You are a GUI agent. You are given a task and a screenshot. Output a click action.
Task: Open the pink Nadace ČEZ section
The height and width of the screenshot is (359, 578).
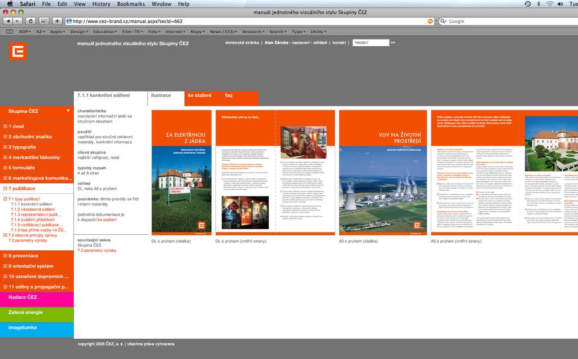click(37, 299)
